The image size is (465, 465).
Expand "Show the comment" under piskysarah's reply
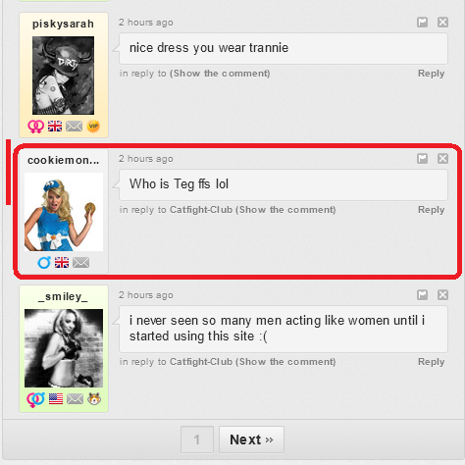pyautogui.click(x=220, y=74)
